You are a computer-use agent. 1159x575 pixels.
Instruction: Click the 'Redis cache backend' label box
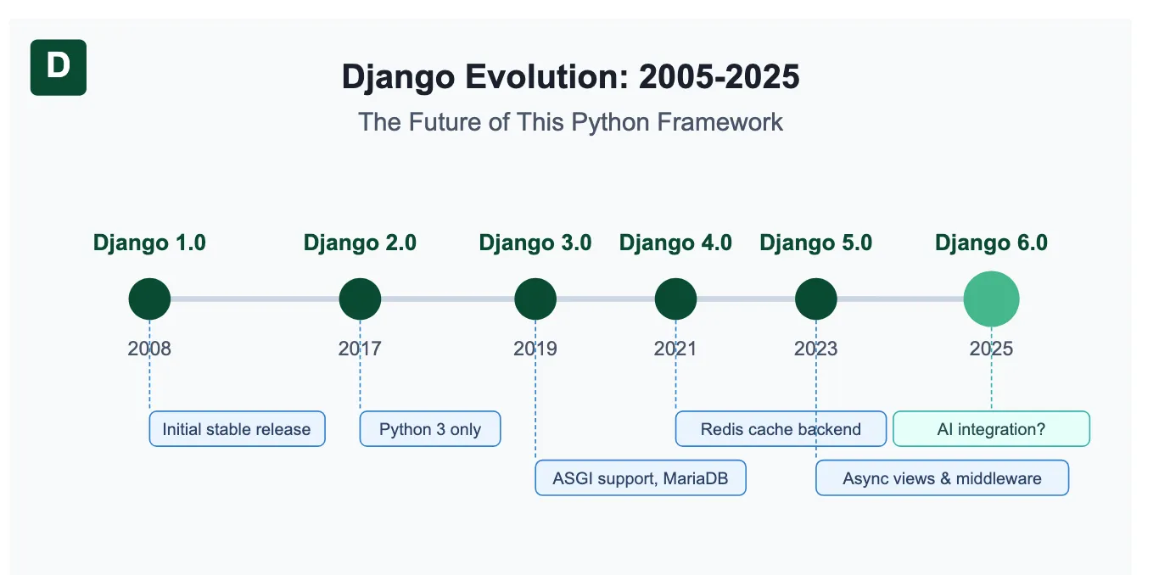(781, 429)
